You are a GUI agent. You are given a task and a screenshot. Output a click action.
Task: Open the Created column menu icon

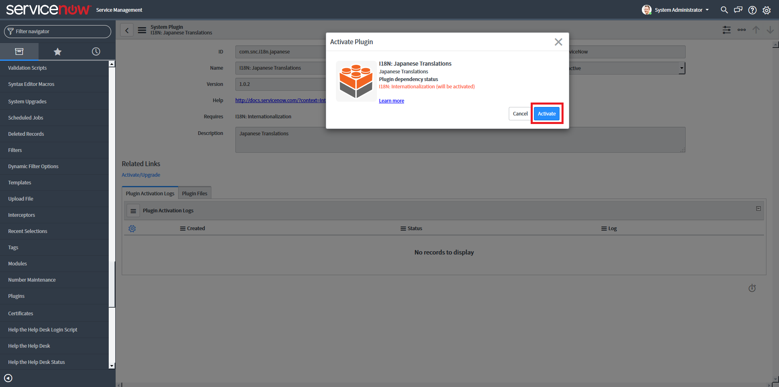tap(183, 229)
